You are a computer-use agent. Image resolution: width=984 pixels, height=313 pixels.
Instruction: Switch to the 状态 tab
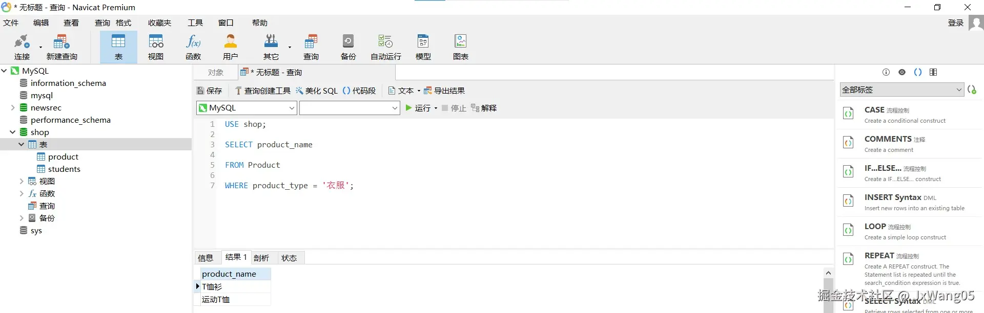(289, 258)
